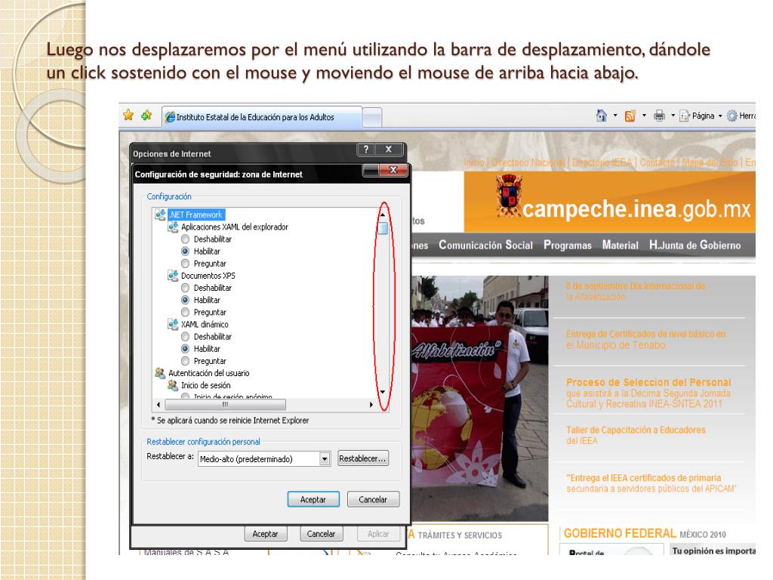Click the Campeche coat of arms logo

click(x=510, y=196)
